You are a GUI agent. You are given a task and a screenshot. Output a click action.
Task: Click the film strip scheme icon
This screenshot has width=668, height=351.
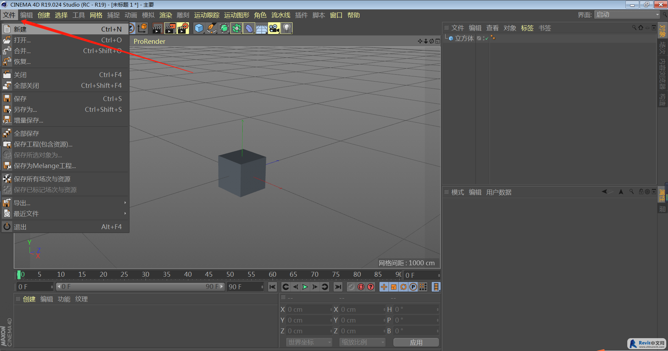[x=436, y=287]
